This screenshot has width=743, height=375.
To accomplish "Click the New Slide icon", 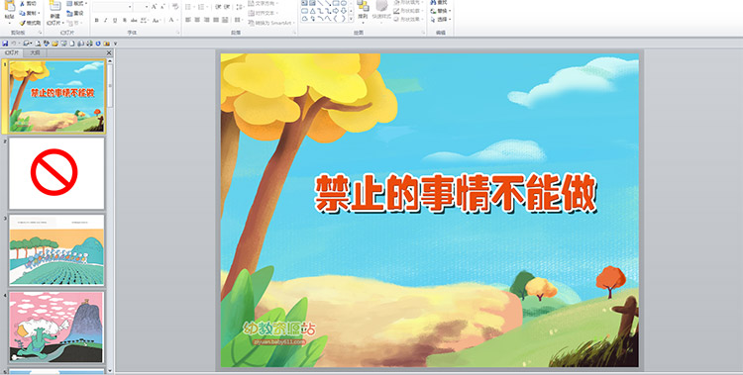I will [x=54, y=6].
